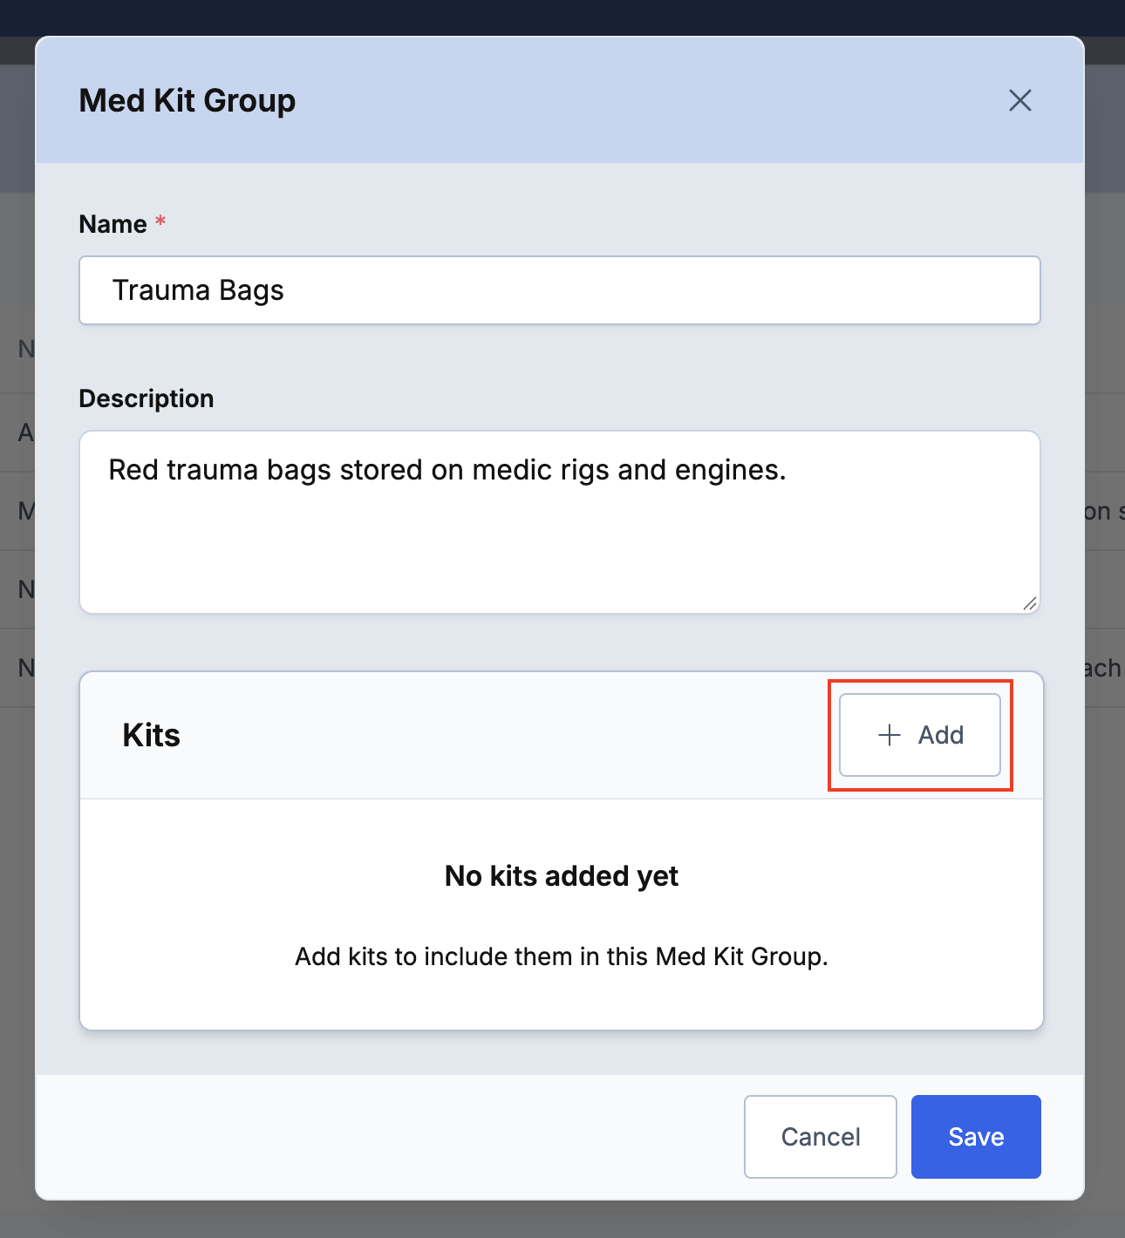Viewport: 1125px width, 1238px height.
Task: Add a kit to the group
Action: pos(920,735)
